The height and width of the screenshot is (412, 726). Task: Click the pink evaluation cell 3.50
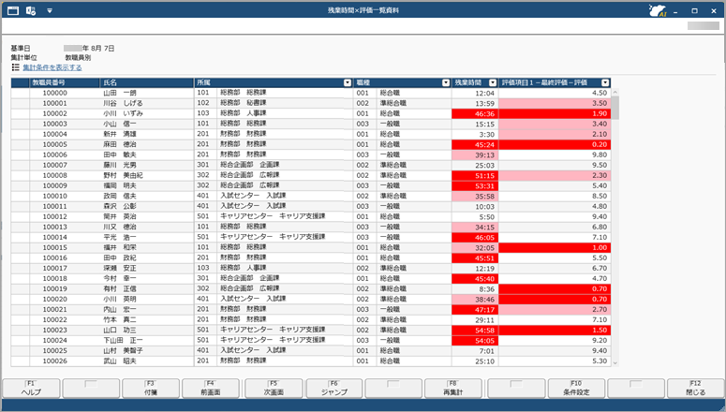coord(555,103)
